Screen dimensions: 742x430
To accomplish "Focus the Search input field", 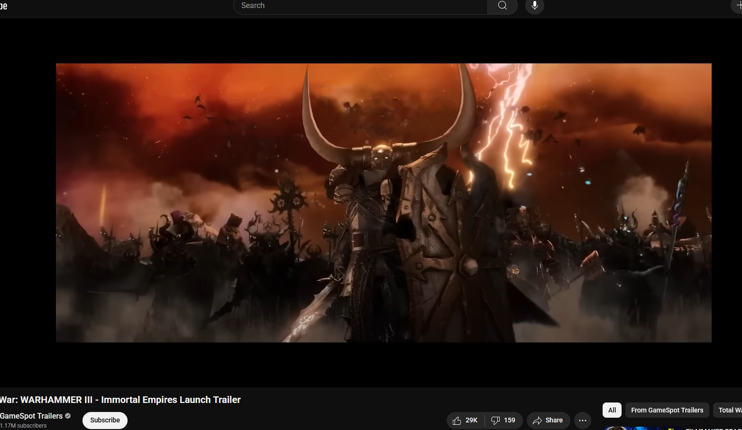I will [360, 6].
